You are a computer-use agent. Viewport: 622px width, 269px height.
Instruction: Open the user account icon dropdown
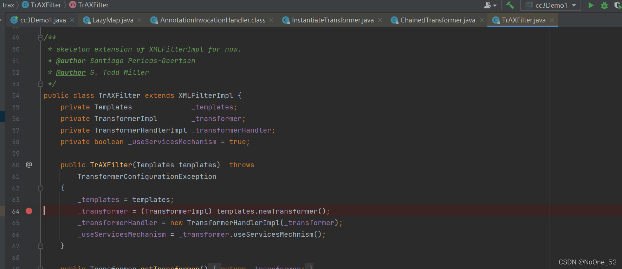click(x=490, y=5)
